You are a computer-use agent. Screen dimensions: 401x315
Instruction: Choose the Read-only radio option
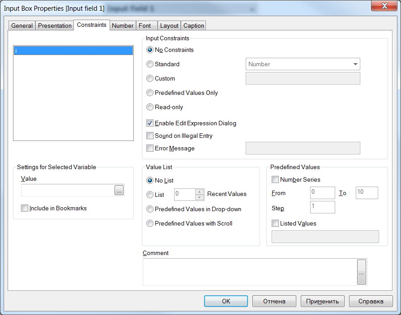(150, 107)
